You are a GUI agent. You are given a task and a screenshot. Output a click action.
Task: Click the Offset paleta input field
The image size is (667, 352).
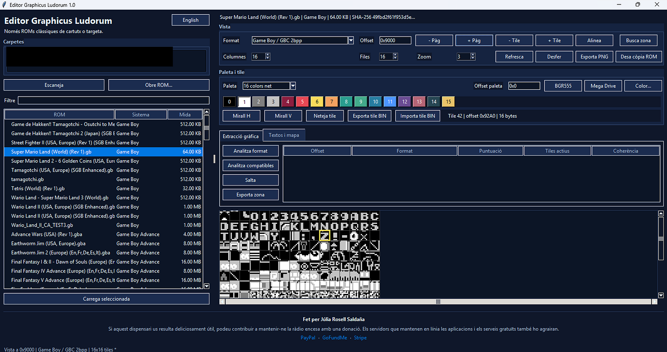(524, 86)
